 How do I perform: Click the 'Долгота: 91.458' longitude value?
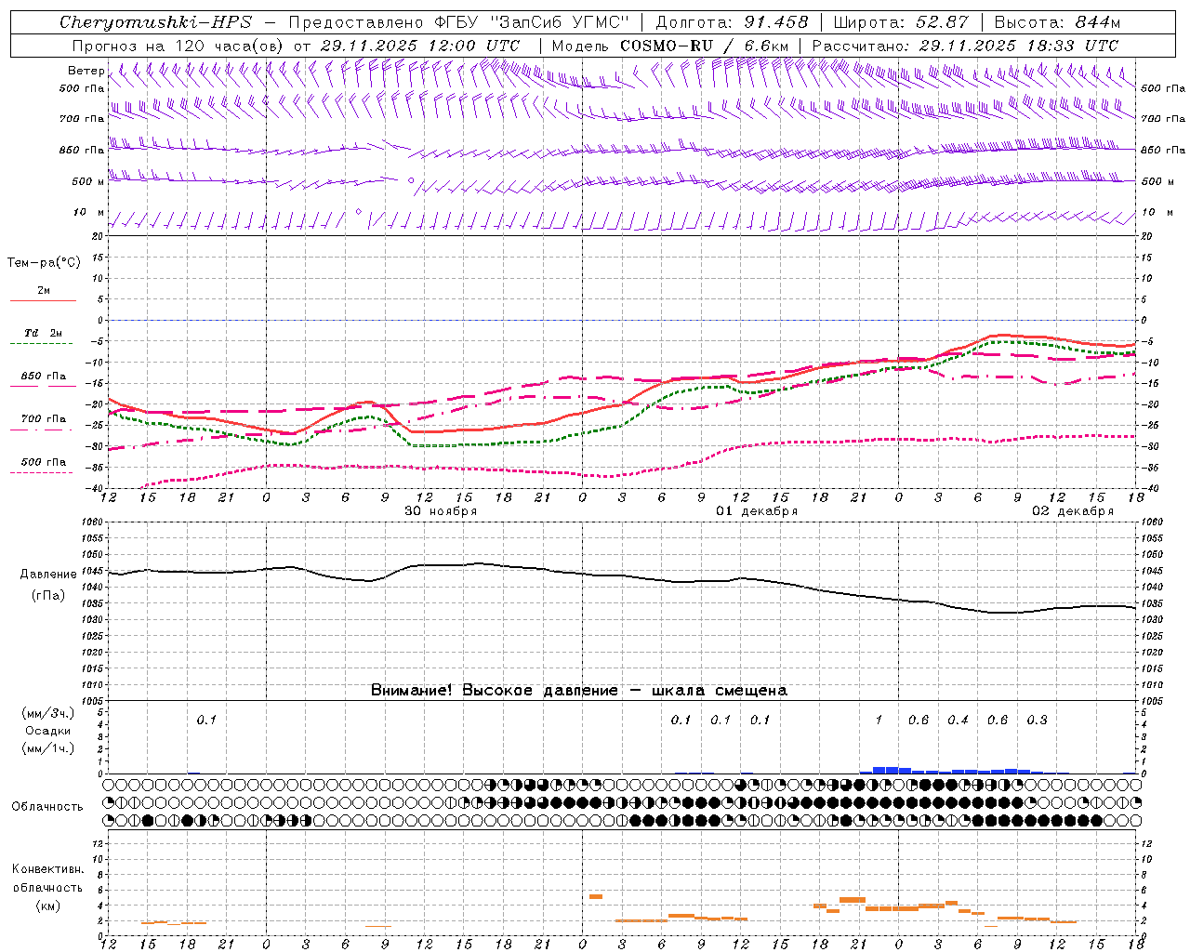click(x=732, y=22)
